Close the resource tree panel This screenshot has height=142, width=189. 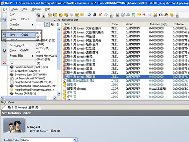(59, 20)
